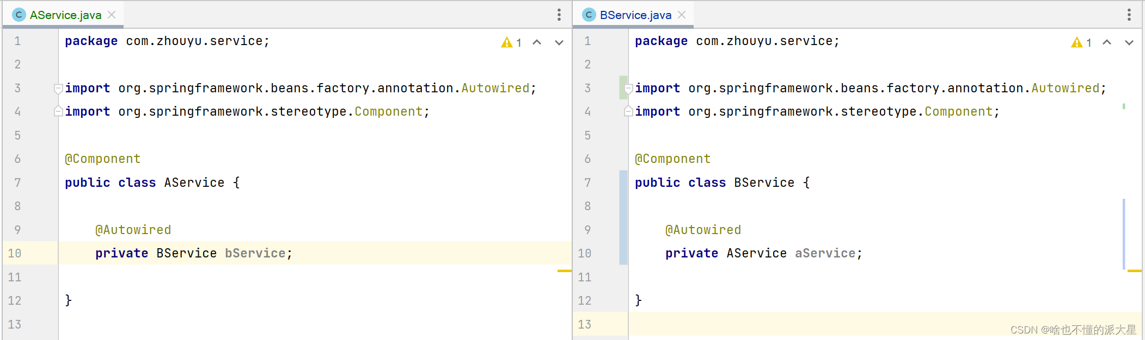This screenshot has height=340, width=1145.
Task: Go to next highlighted error in AService
Action: coord(559,42)
